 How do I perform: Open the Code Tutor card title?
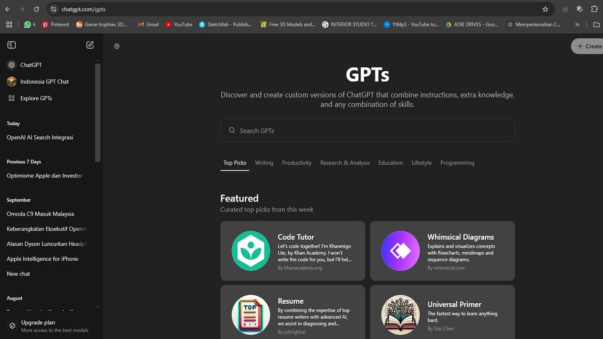(296, 237)
